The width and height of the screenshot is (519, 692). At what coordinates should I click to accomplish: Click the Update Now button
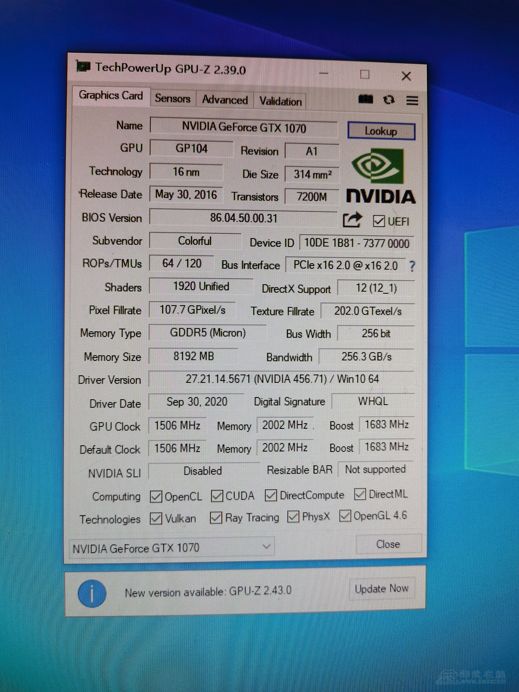click(x=381, y=589)
